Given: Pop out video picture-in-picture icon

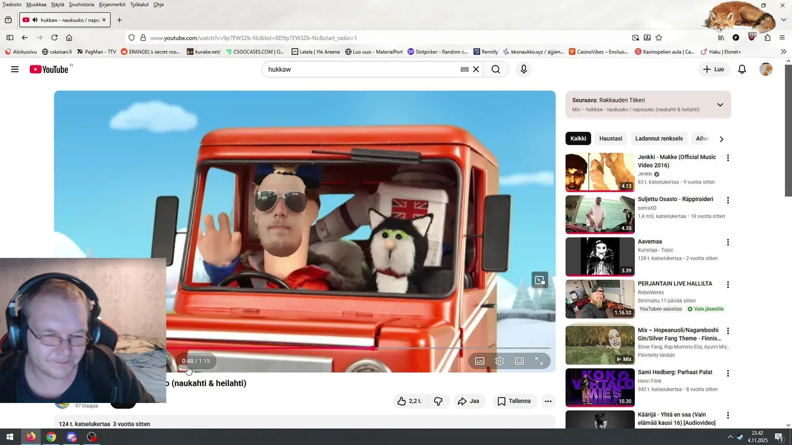Looking at the screenshot, I should pos(540,280).
